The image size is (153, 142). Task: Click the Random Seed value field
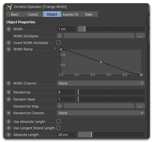[x=66, y=99]
